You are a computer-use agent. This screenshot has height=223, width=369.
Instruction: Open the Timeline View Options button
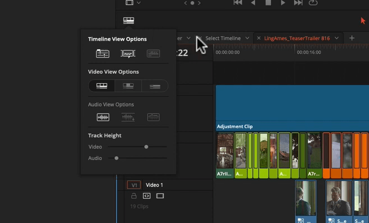[129, 21]
